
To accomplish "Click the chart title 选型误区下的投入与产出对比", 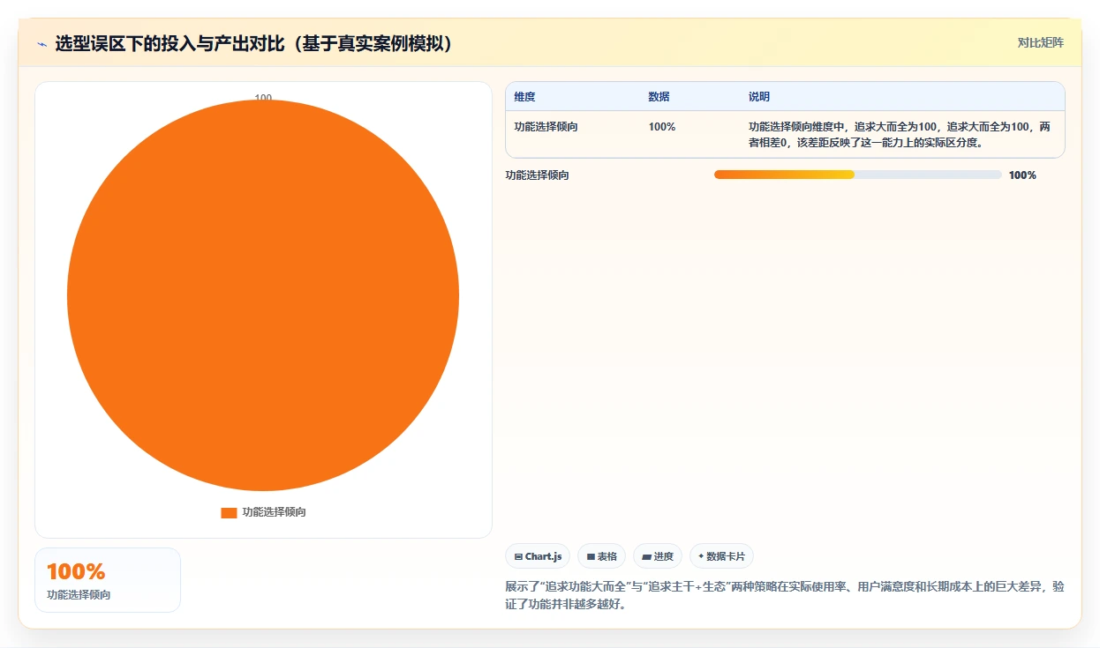I will point(254,43).
